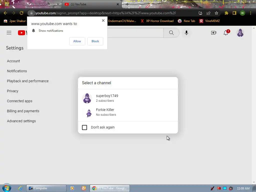The height and width of the screenshot is (192, 256).
Task: Open the XP Horror Download bookmark
Action: pos(157,21)
